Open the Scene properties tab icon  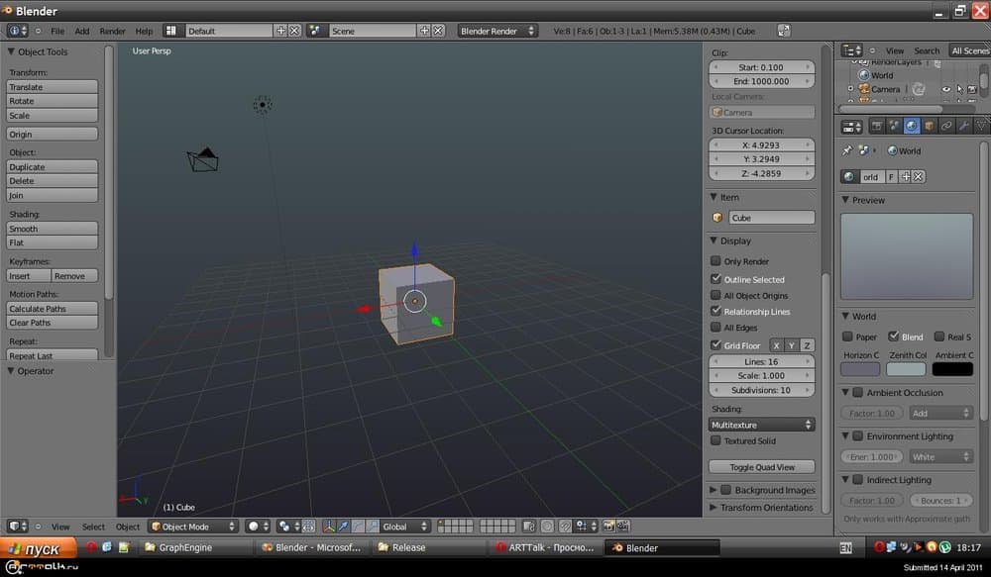tap(894, 127)
